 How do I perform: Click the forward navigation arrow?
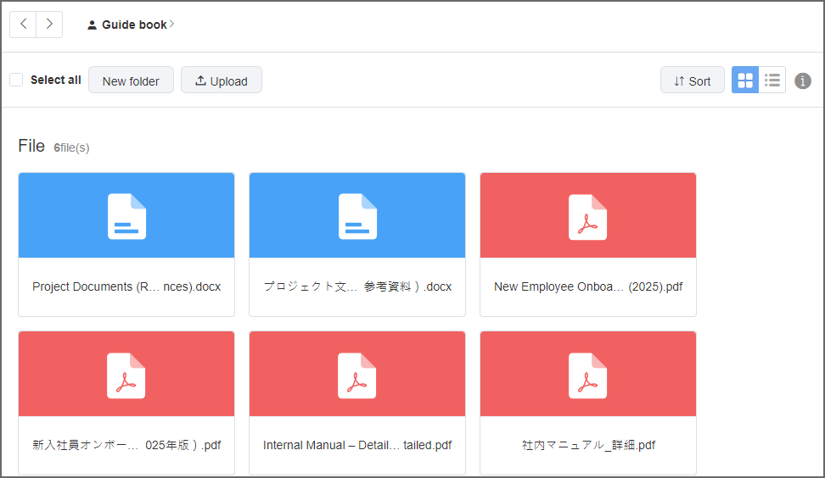(x=49, y=25)
